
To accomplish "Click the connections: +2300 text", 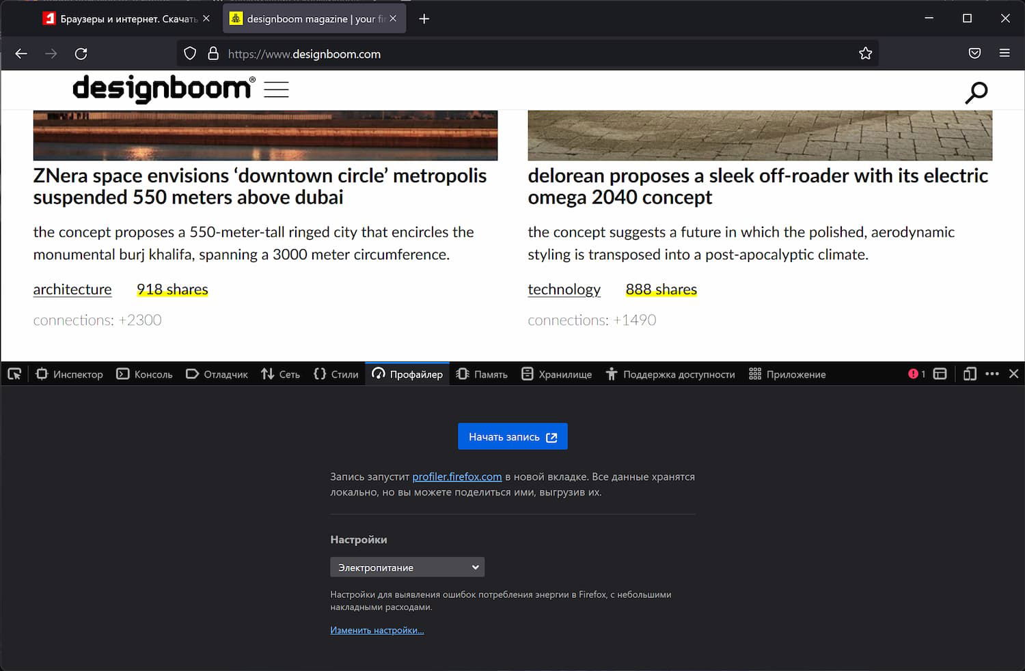I will click(98, 320).
